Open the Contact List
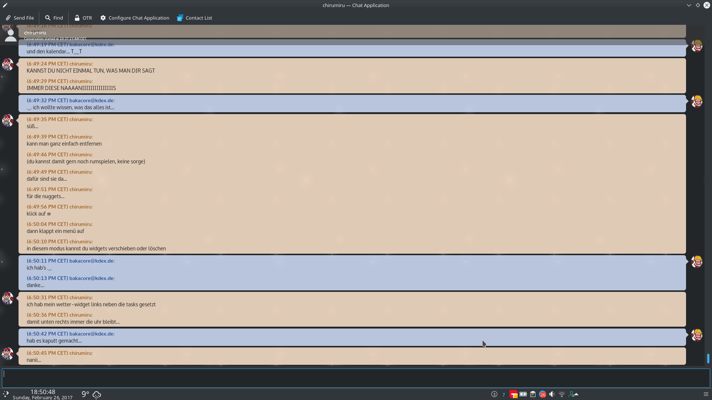Image resolution: width=712 pixels, height=400 pixels. pos(195,18)
